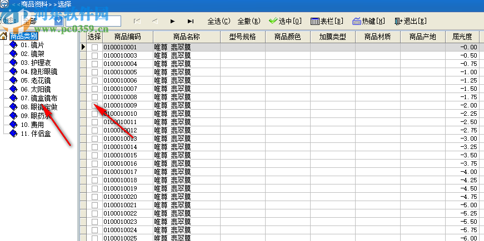Click the keyboard icon of 热键[H]
This screenshot has width=484, height=241.
(357, 21)
